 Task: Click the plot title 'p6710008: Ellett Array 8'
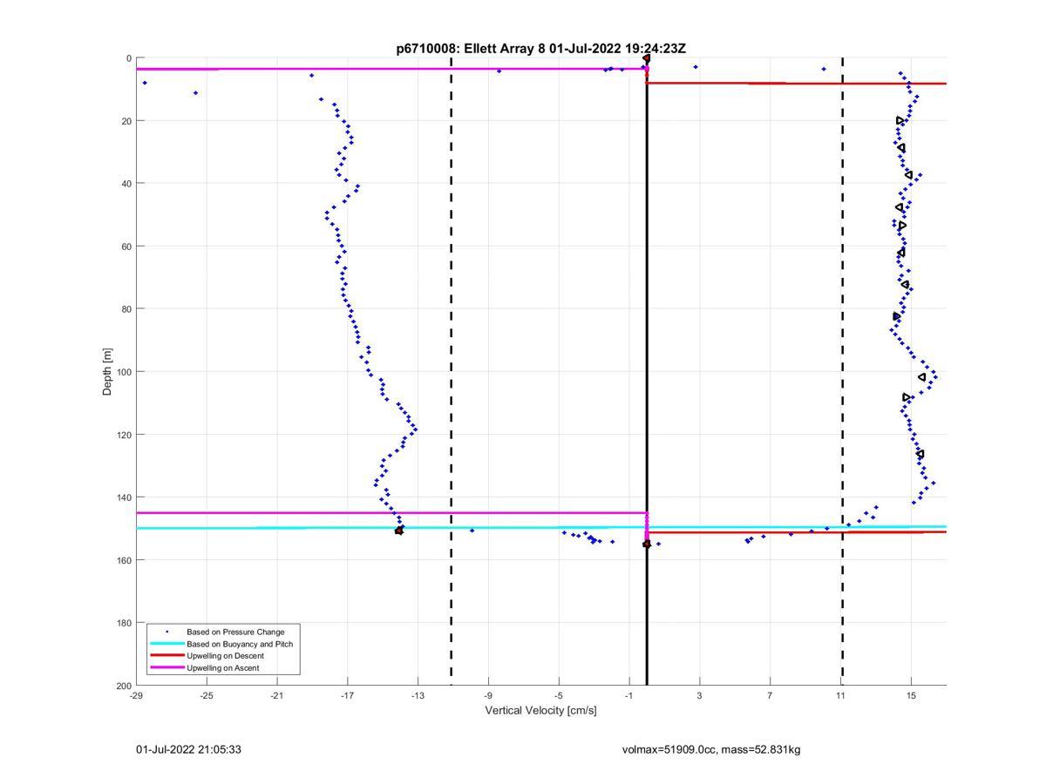tap(471, 49)
